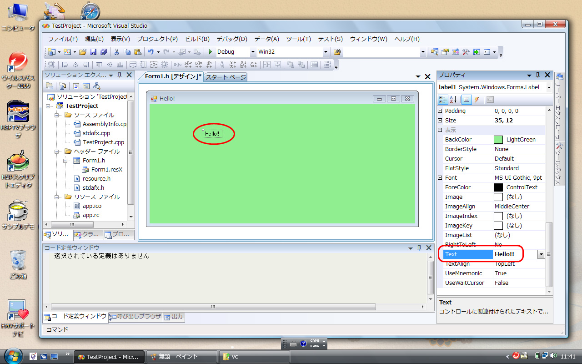Viewport: 582px width, 364px height.
Task: Close the Properties panel
Action: click(547, 75)
